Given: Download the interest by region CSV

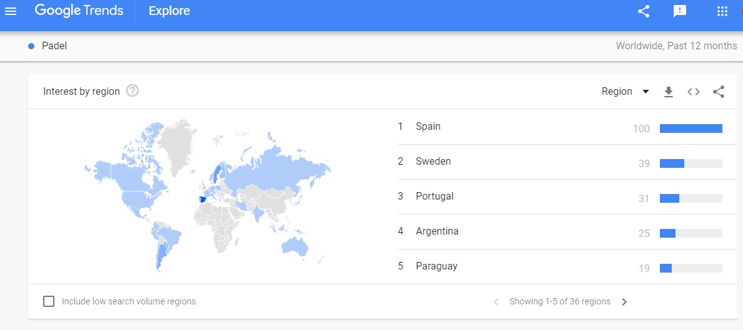Looking at the screenshot, I should (x=668, y=92).
